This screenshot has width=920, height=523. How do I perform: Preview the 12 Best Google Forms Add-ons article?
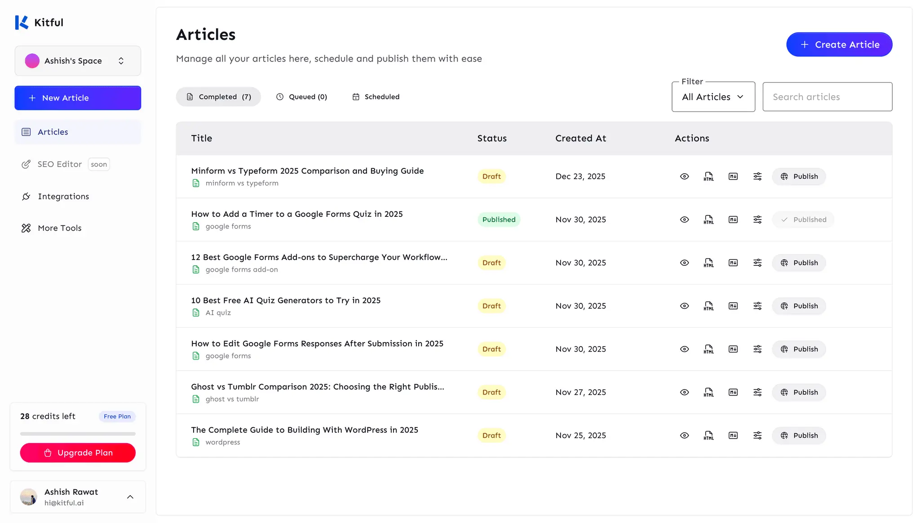[x=684, y=263]
